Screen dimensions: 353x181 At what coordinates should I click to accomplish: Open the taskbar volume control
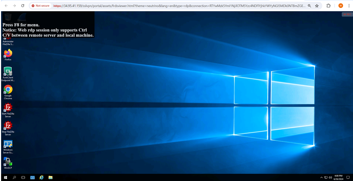(330, 177)
